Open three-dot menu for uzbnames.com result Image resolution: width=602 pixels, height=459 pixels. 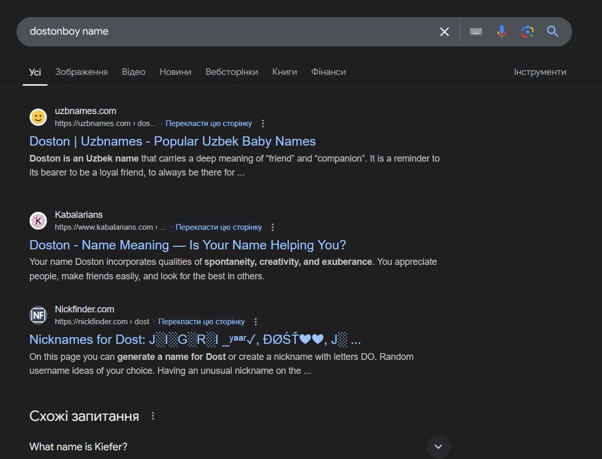coord(263,124)
